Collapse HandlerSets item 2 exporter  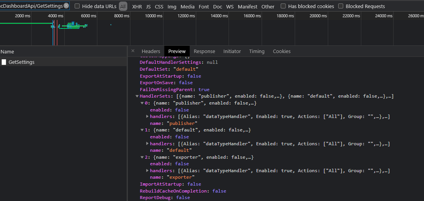(x=142, y=157)
